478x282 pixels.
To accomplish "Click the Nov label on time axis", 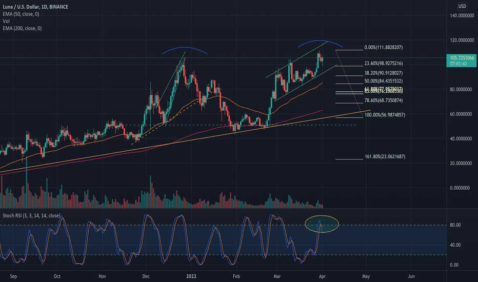I will click(x=103, y=276).
